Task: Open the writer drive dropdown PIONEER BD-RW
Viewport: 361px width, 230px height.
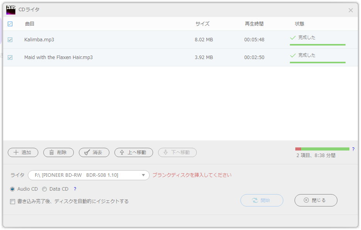Action: 89,175
